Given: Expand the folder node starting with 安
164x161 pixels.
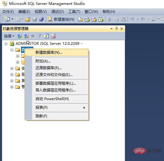Looking at the screenshot, I should coord(12,69).
